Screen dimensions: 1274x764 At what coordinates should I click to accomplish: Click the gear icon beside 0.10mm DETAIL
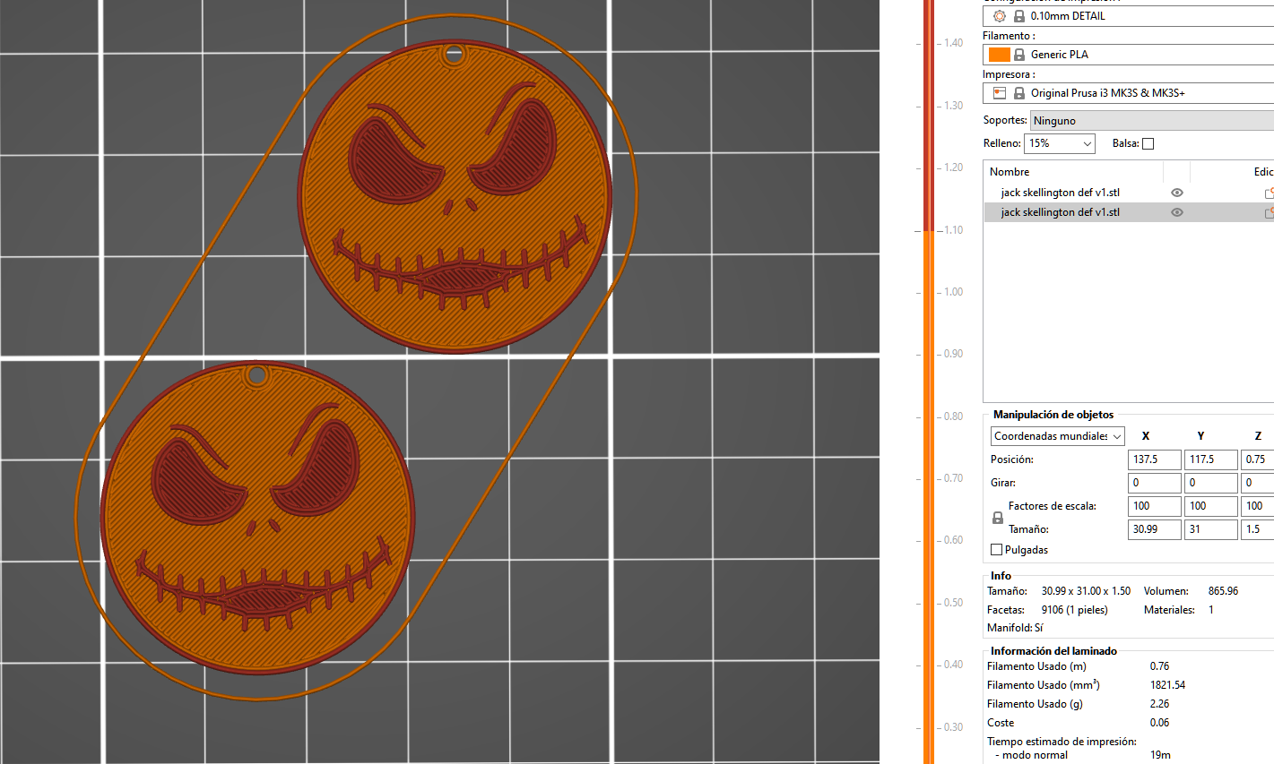1000,16
